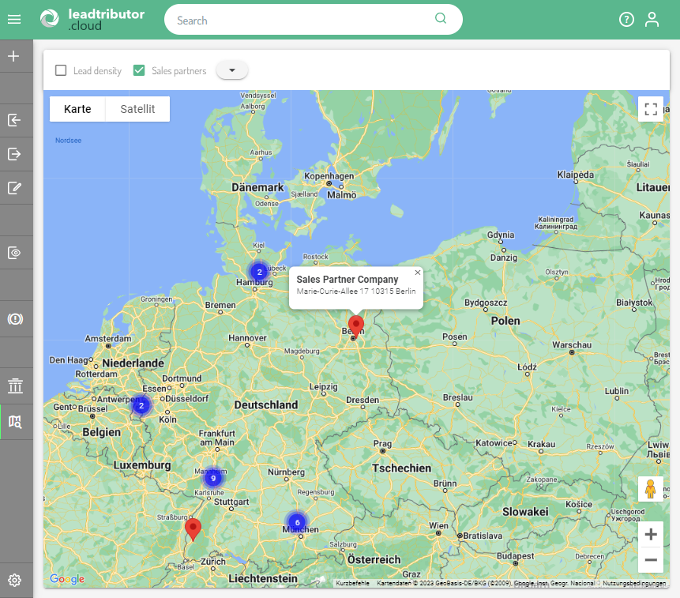Image resolution: width=680 pixels, height=598 pixels.
Task: Toggle fullscreen map view
Action: (x=651, y=109)
